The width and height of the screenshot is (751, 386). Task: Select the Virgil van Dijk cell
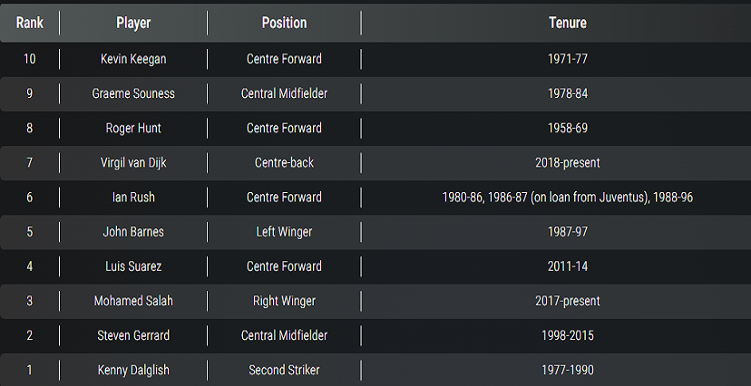133,162
